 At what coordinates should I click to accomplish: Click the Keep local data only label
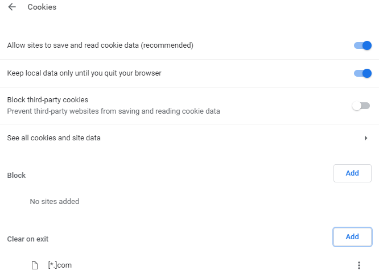85,73
